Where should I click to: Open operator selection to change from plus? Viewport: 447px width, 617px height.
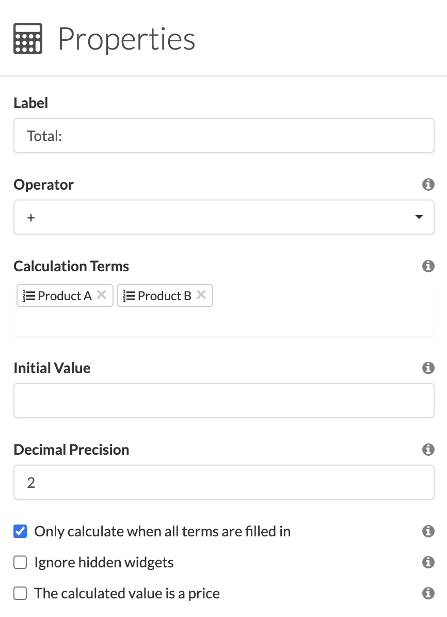pyautogui.click(x=223, y=217)
